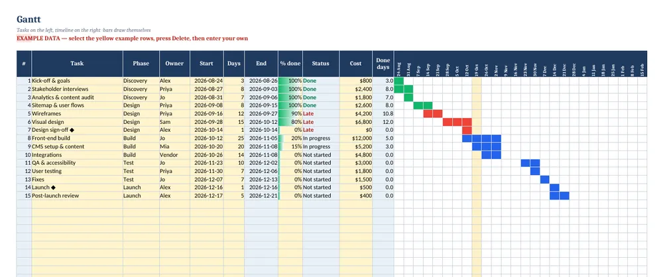Click the Late status in the Wireframes row
663x277 pixels.
point(320,113)
